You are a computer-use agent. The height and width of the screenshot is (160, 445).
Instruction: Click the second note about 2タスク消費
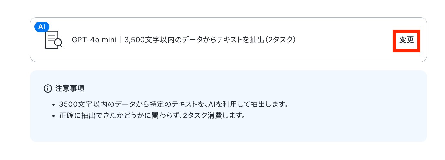pyautogui.click(x=152, y=115)
